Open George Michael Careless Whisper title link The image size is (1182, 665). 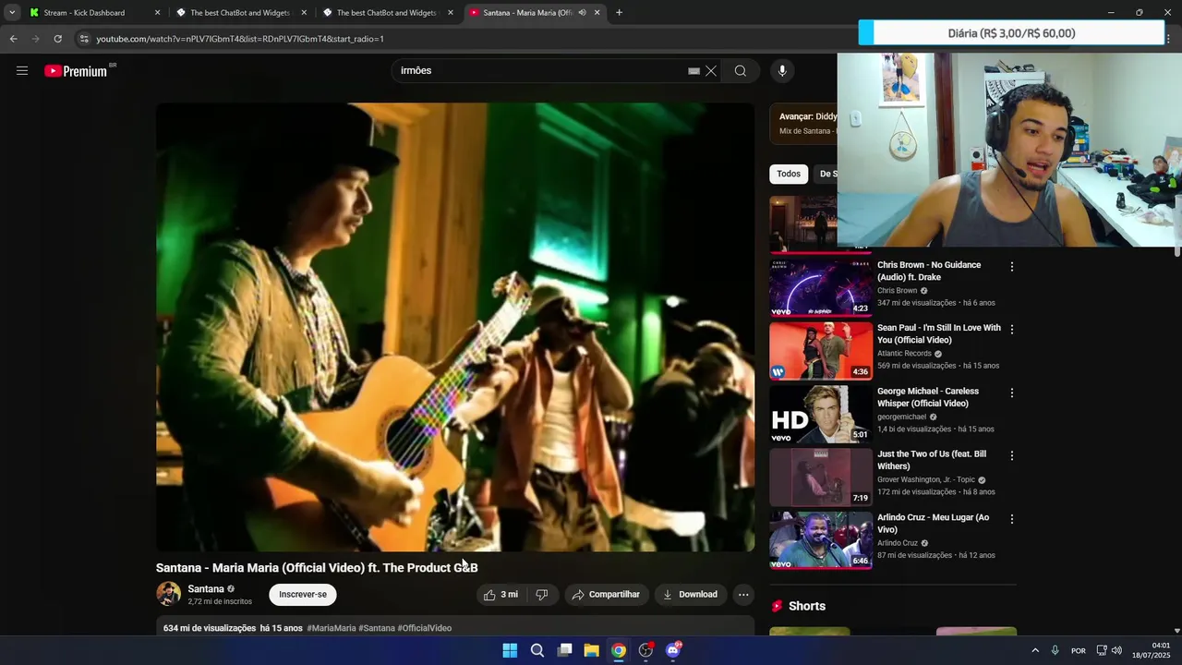click(928, 397)
